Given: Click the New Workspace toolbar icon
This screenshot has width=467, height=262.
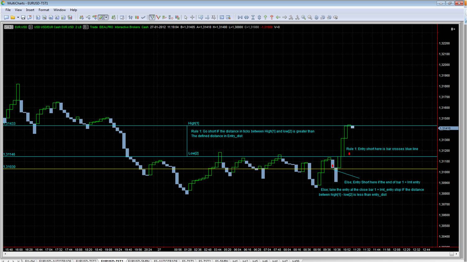Looking at the screenshot, I should [6, 17].
